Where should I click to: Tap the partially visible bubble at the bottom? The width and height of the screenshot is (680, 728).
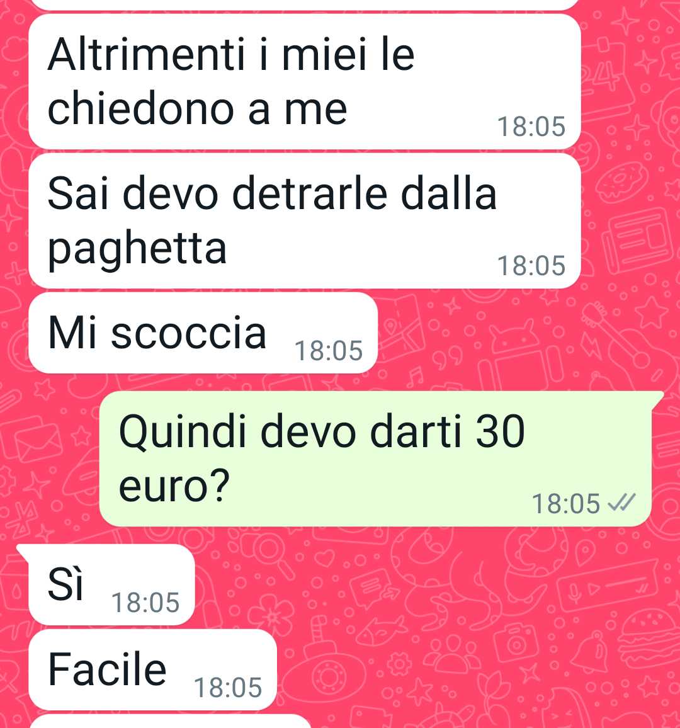point(170,722)
